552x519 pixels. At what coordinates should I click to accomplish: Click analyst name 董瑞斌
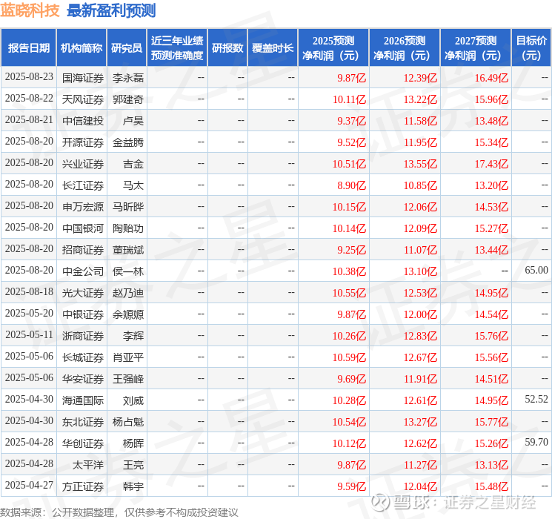[128, 250]
